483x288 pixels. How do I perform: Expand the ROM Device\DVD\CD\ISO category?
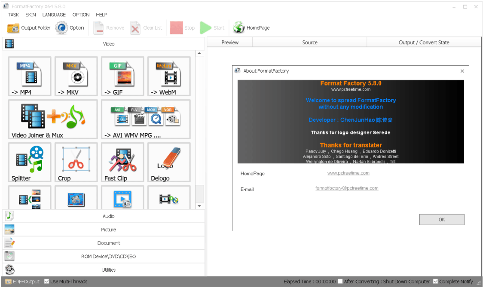[x=104, y=256]
